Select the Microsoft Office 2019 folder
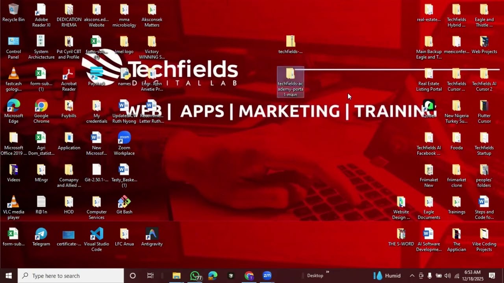 coord(13,143)
